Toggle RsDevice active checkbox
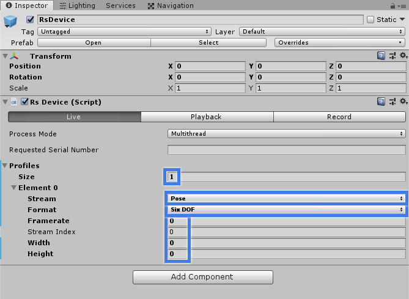409x299 pixels. (x=30, y=20)
